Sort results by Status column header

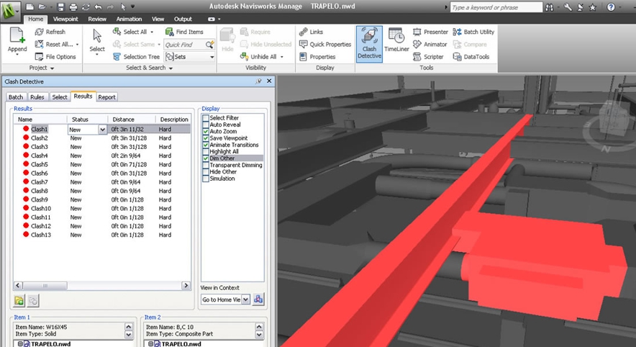87,120
